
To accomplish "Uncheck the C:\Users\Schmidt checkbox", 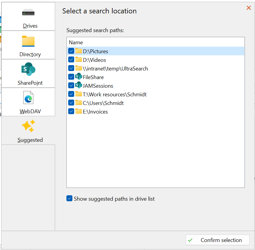I will click(x=71, y=103).
